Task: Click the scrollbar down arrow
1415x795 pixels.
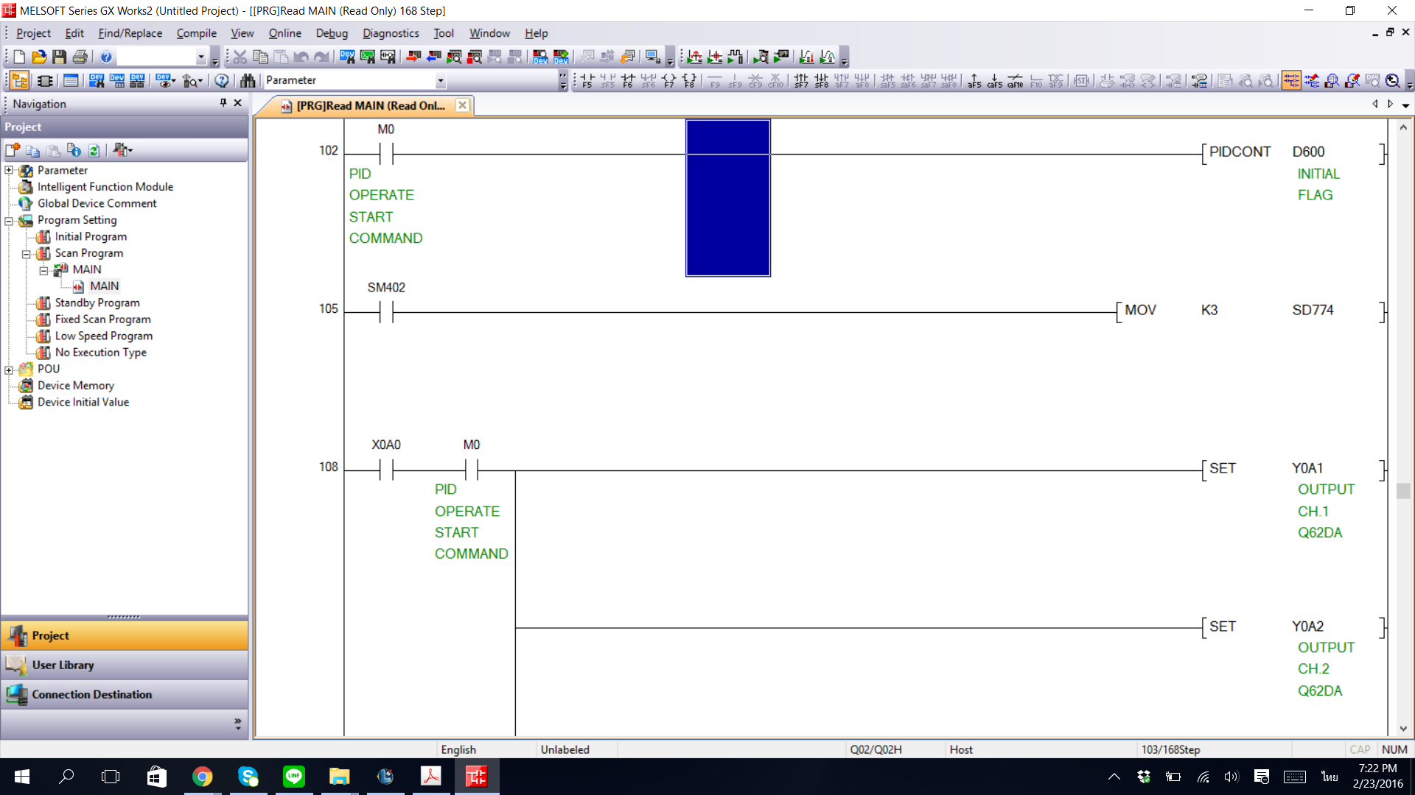Action: (1403, 729)
